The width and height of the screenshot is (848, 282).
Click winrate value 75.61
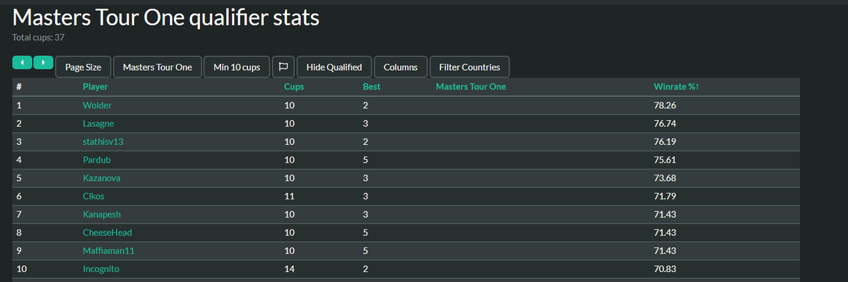[x=666, y=160]
